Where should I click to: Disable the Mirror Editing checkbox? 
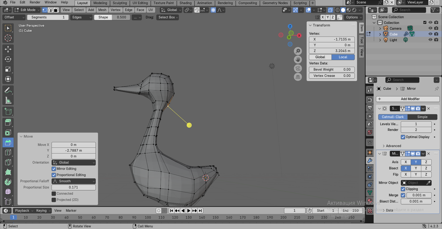point(54,169)
